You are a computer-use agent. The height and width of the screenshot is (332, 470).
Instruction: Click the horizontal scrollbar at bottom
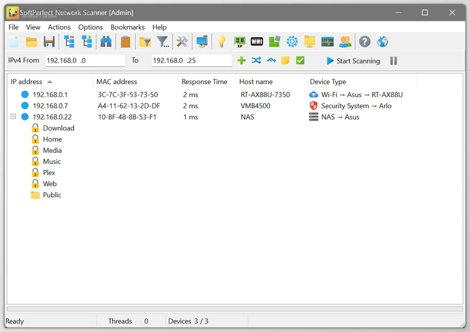(235, 309)
